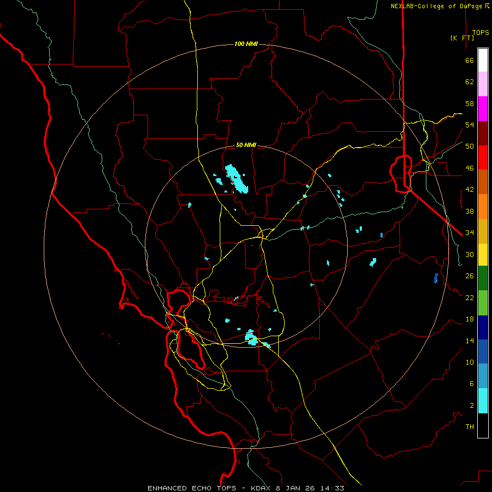Click the ENHANCED ECHO TOPS caption

coord(192,488)
